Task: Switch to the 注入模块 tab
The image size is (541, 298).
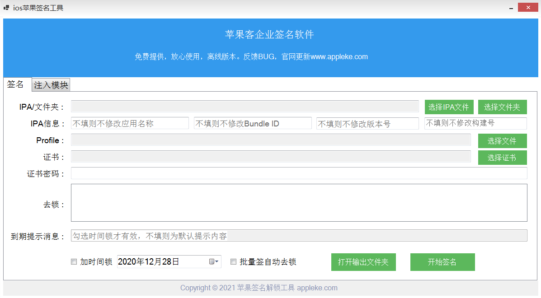Action: 50,85
